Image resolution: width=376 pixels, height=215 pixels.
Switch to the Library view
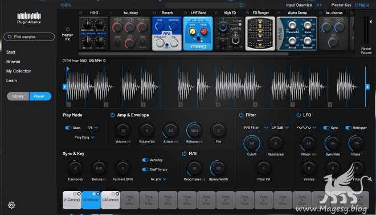tap(18, 96)
